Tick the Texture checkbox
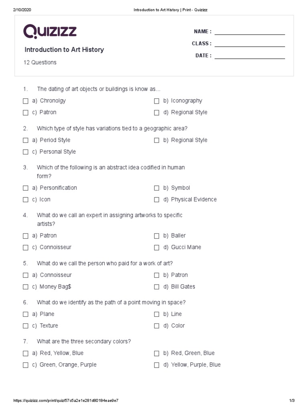 tap(26, 326)
